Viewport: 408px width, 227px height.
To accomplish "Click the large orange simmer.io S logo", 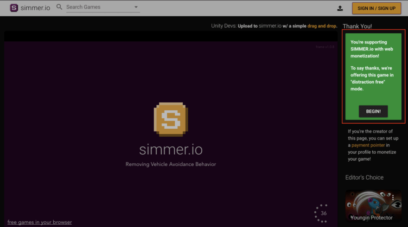I will [x=171, y=119].
